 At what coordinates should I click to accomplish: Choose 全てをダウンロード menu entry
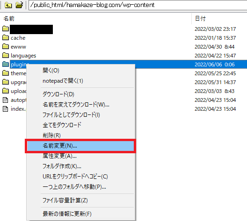click(x=80, y=125)
